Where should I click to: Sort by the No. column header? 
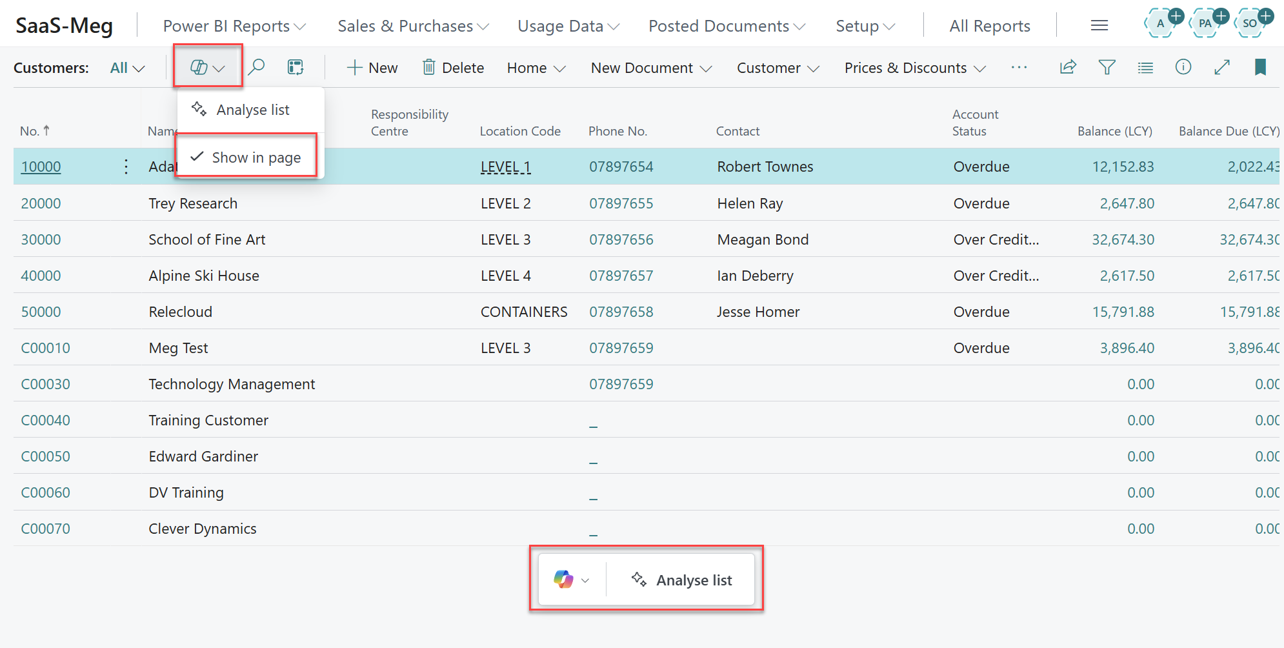(x=35, y=131)
